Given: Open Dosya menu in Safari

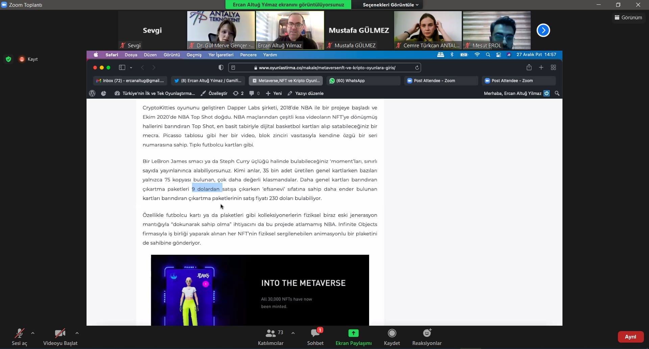Looking at the screenshot, I should (x=131, y=55).
